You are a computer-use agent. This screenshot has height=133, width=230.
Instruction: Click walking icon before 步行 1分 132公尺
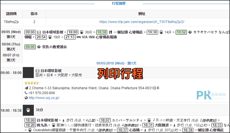[x=174, y=126]
